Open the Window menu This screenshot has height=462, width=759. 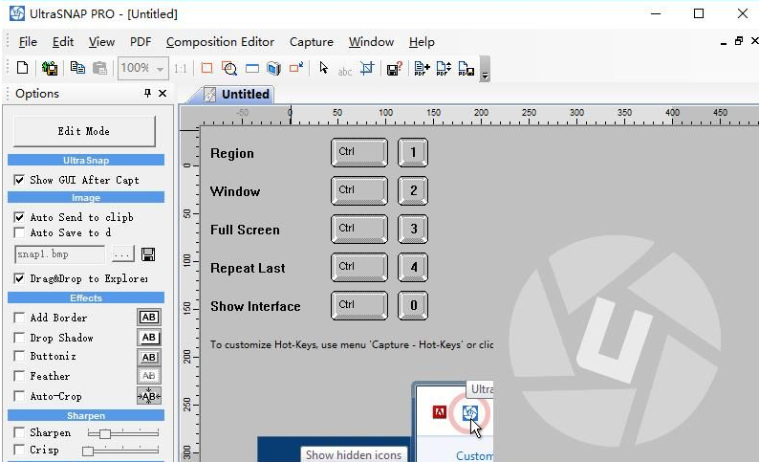click(x=371, y=42)
